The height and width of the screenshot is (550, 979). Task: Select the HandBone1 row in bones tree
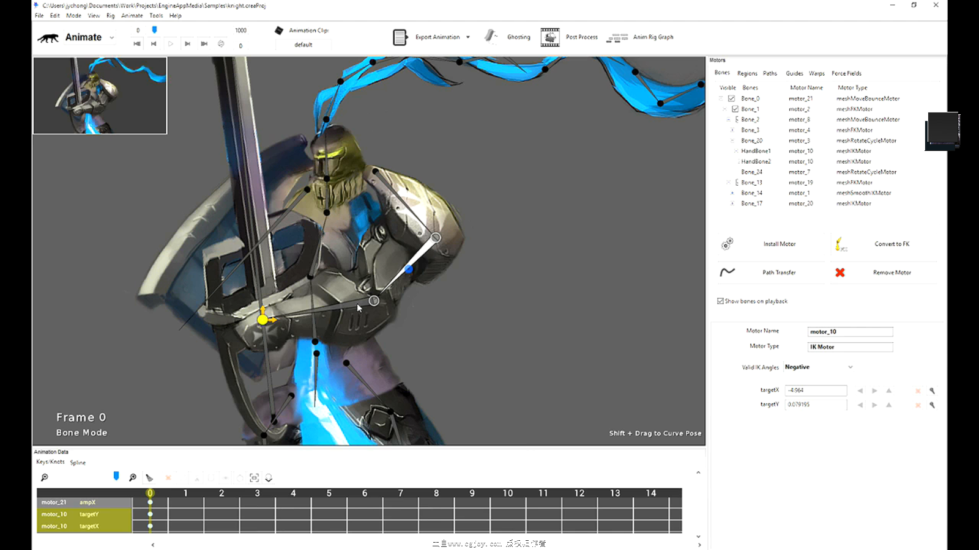point(756,151)
